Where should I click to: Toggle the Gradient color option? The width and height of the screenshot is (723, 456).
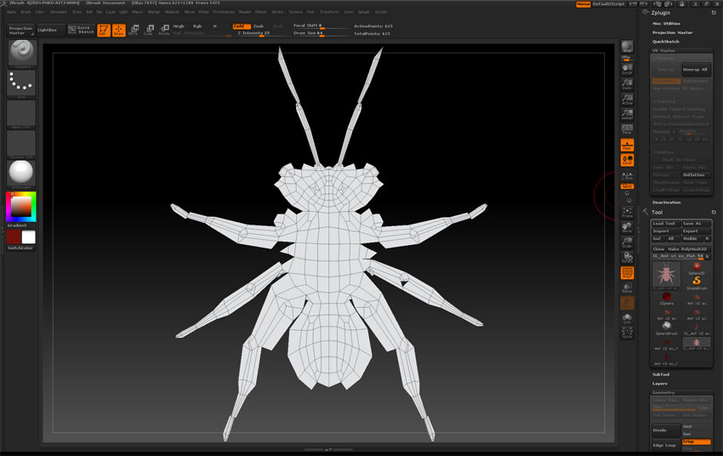coord(18,225)
